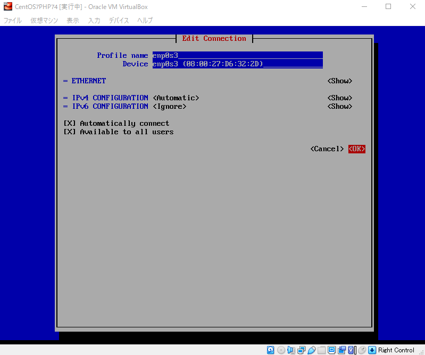The image size is (425, 355).
Task: Click the Profile name input field
Action: 237,55
